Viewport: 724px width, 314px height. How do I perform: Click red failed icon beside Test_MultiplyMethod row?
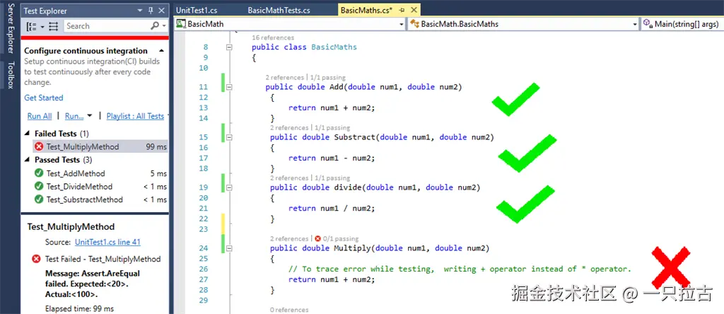pos(39,147)
